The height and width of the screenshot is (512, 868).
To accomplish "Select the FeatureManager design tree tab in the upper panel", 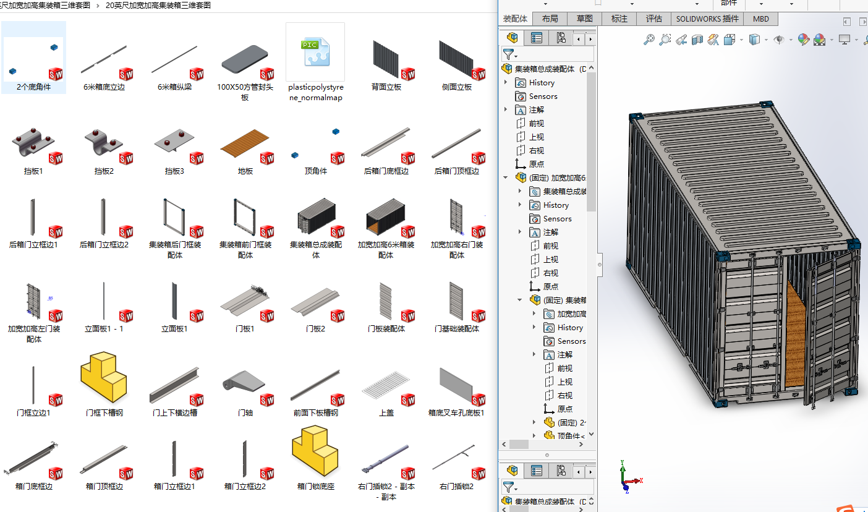I will tap(512, 38).
